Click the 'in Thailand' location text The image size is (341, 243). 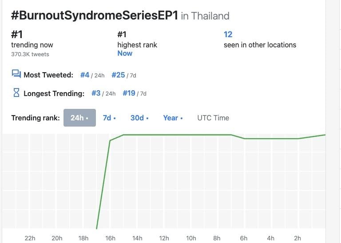point(205,16)
